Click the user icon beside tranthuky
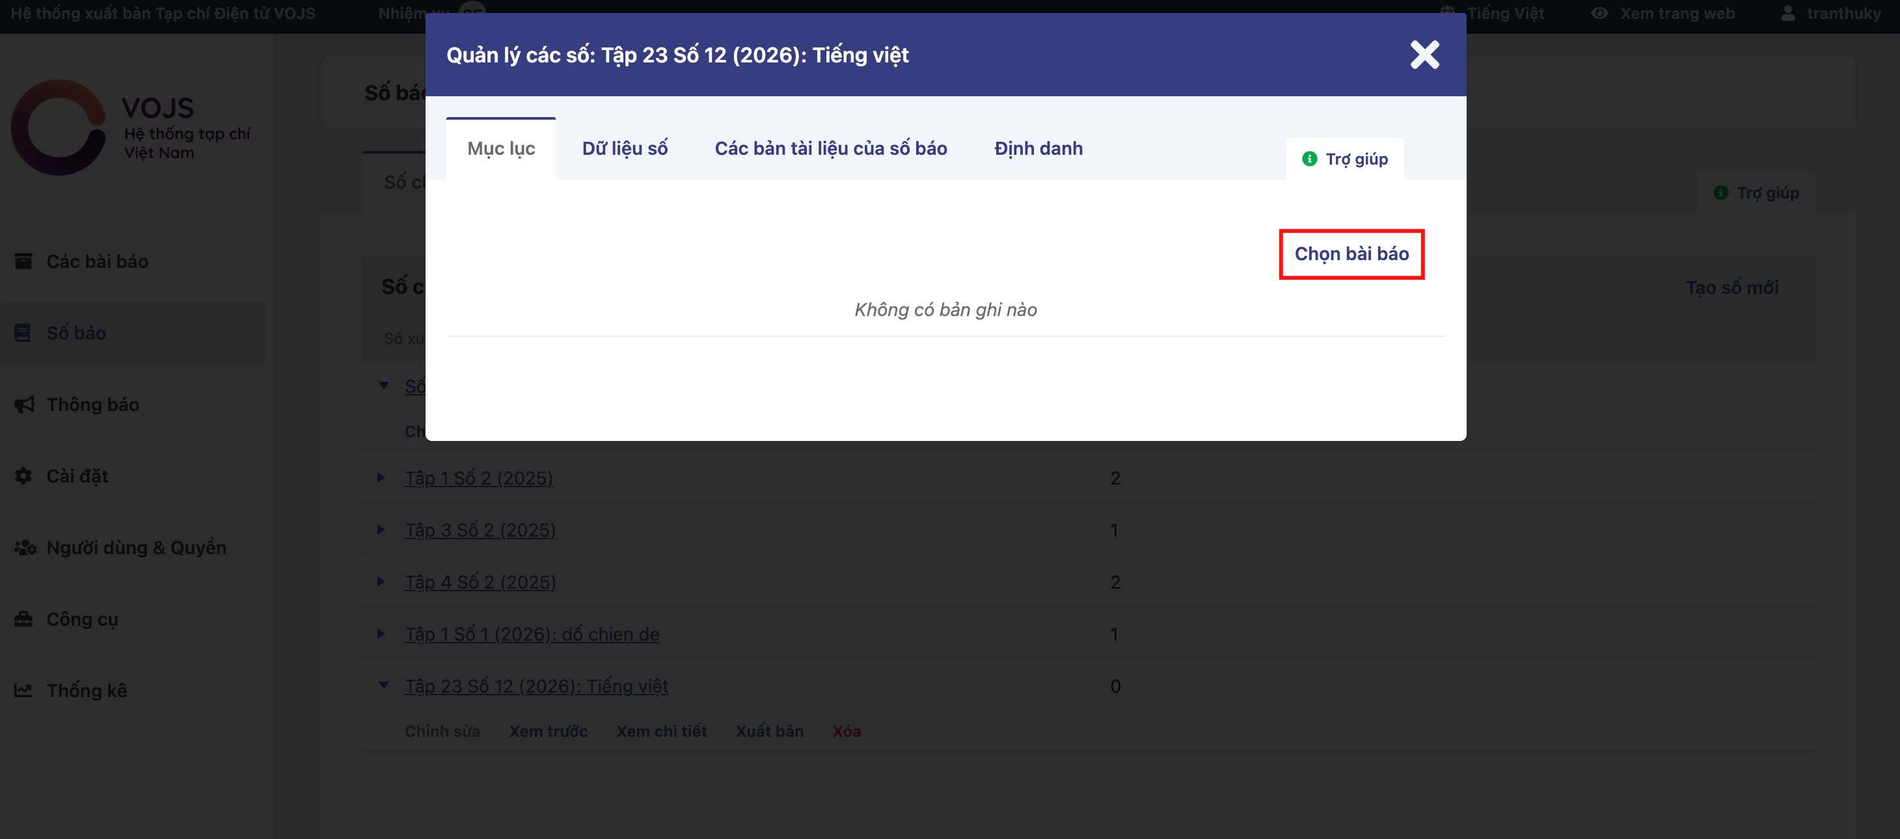This screenshot has height=839, width=1900. [1788, 13]
